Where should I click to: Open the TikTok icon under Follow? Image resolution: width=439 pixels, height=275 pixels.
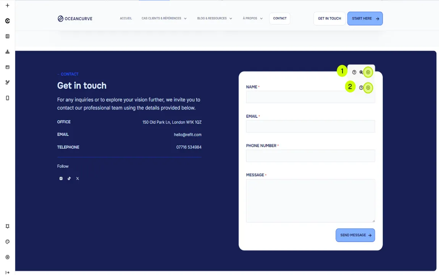[69, 179]
